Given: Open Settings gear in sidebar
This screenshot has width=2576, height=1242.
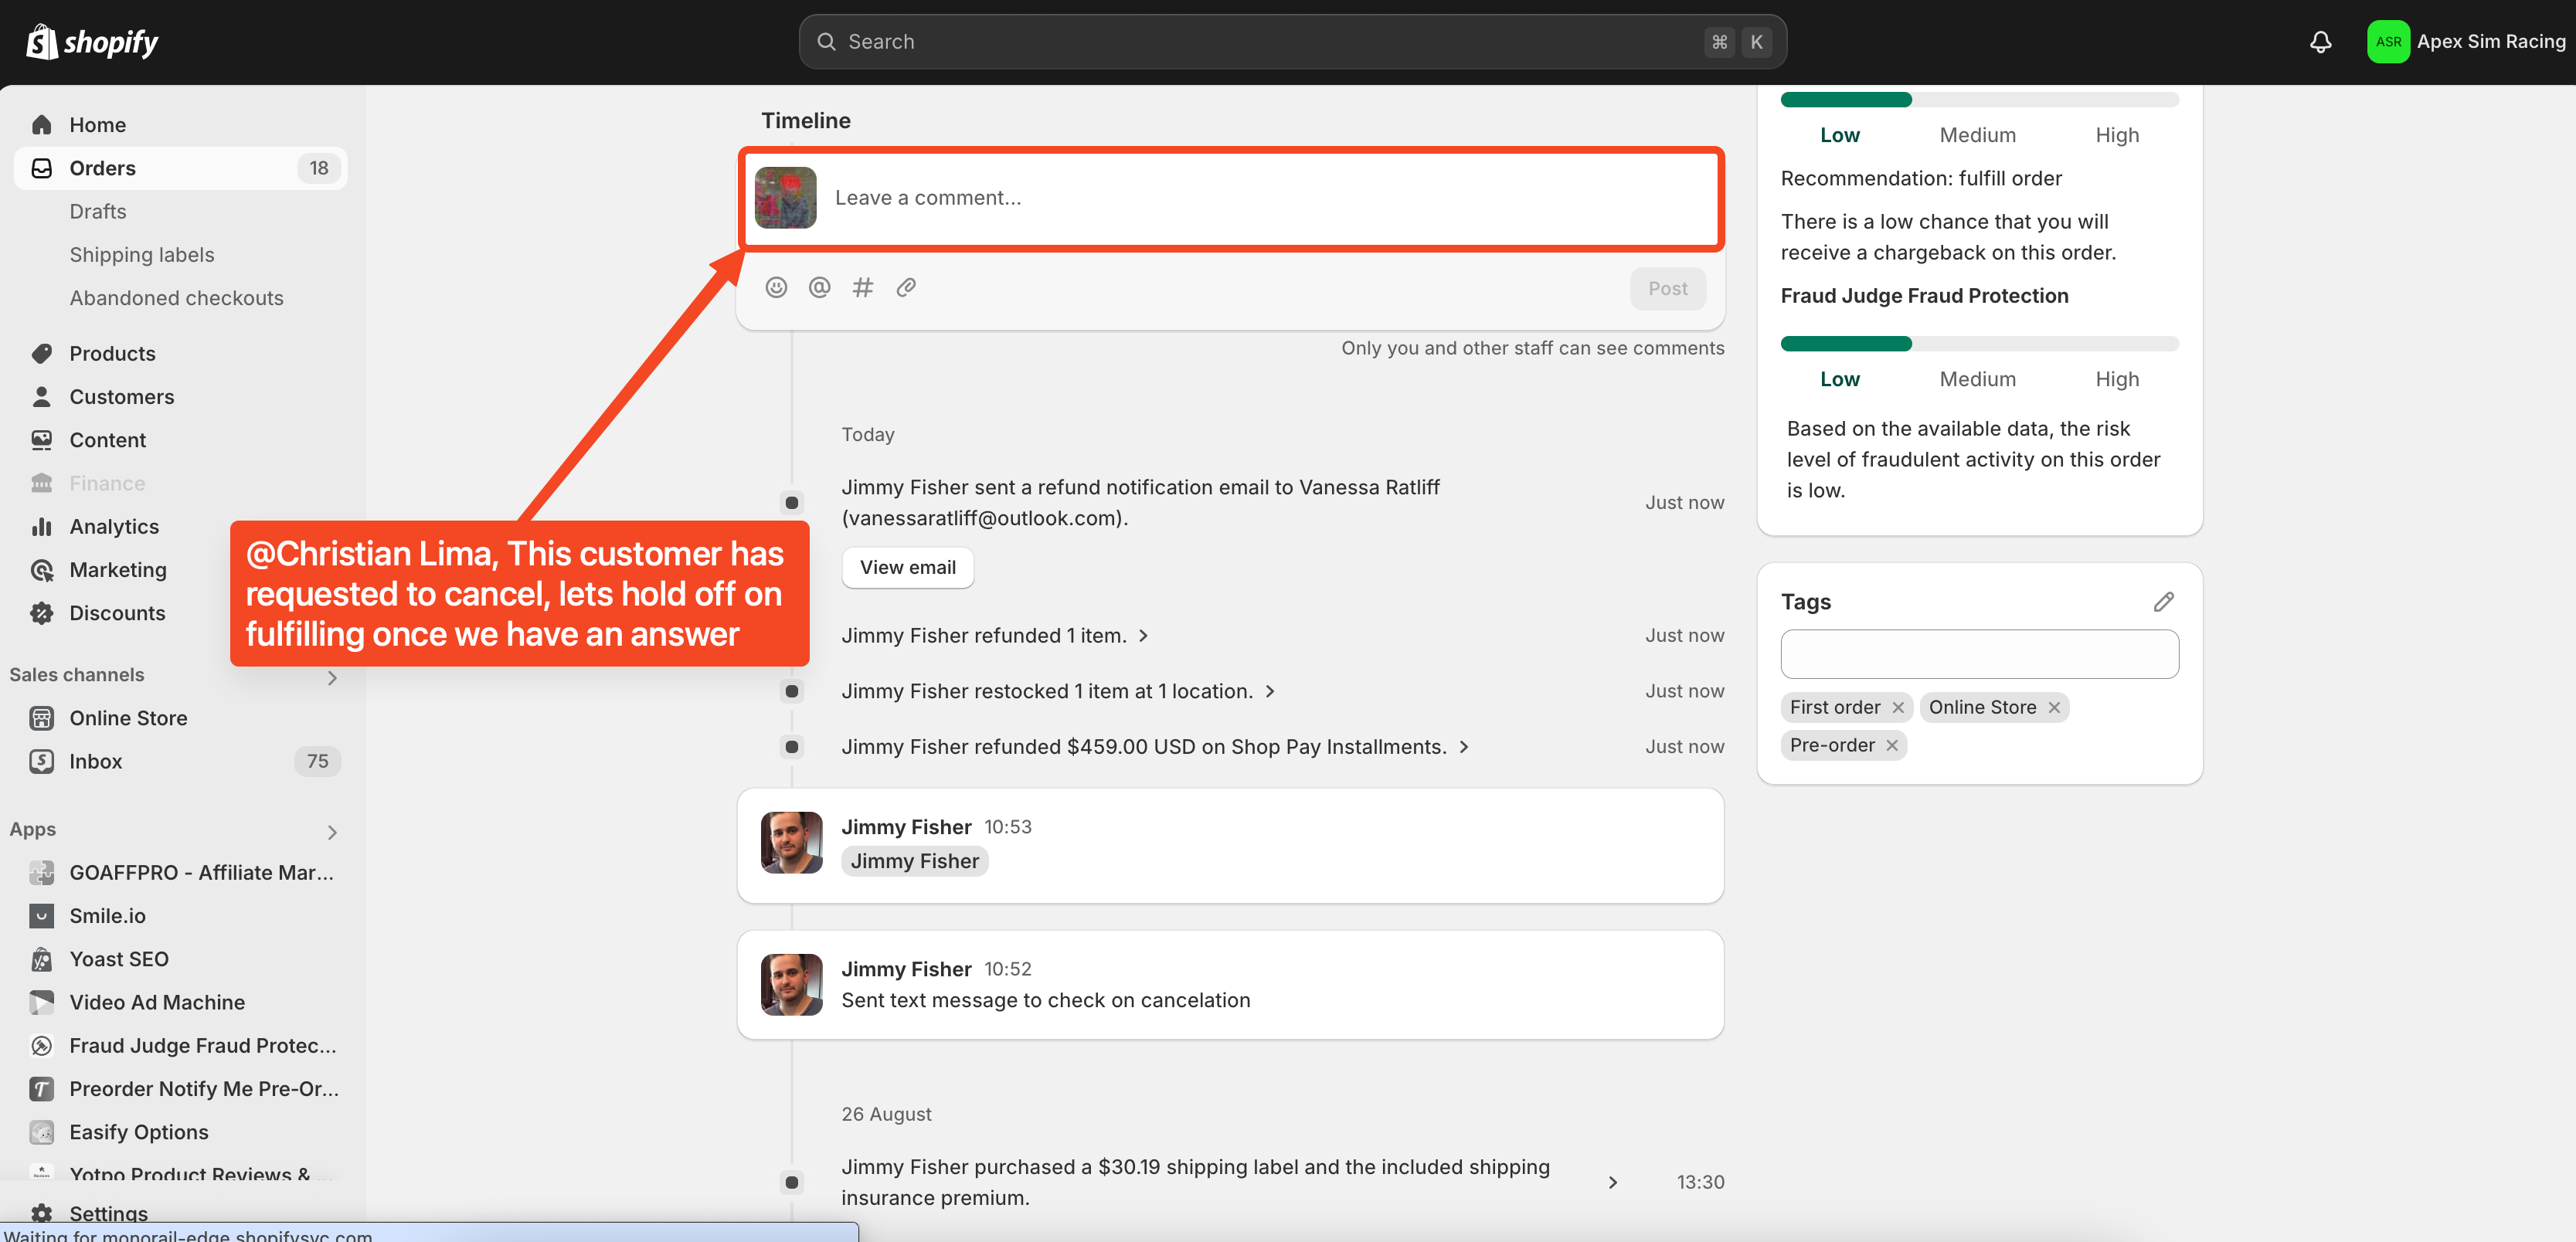Looking at the screenshot, I should (x=42, y=1212).
